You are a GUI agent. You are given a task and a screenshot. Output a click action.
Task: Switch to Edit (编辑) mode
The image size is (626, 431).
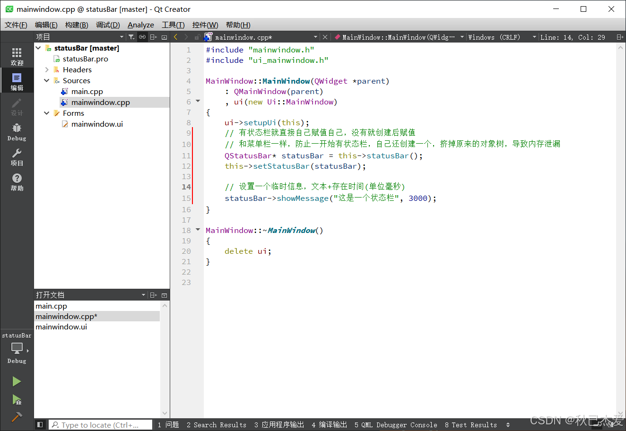pos(17,81)
